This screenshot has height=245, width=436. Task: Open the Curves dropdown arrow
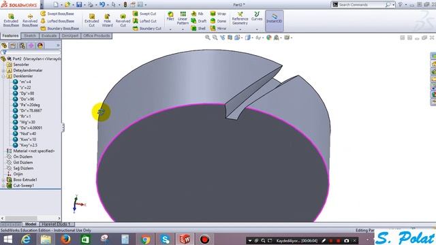(257, 29)
